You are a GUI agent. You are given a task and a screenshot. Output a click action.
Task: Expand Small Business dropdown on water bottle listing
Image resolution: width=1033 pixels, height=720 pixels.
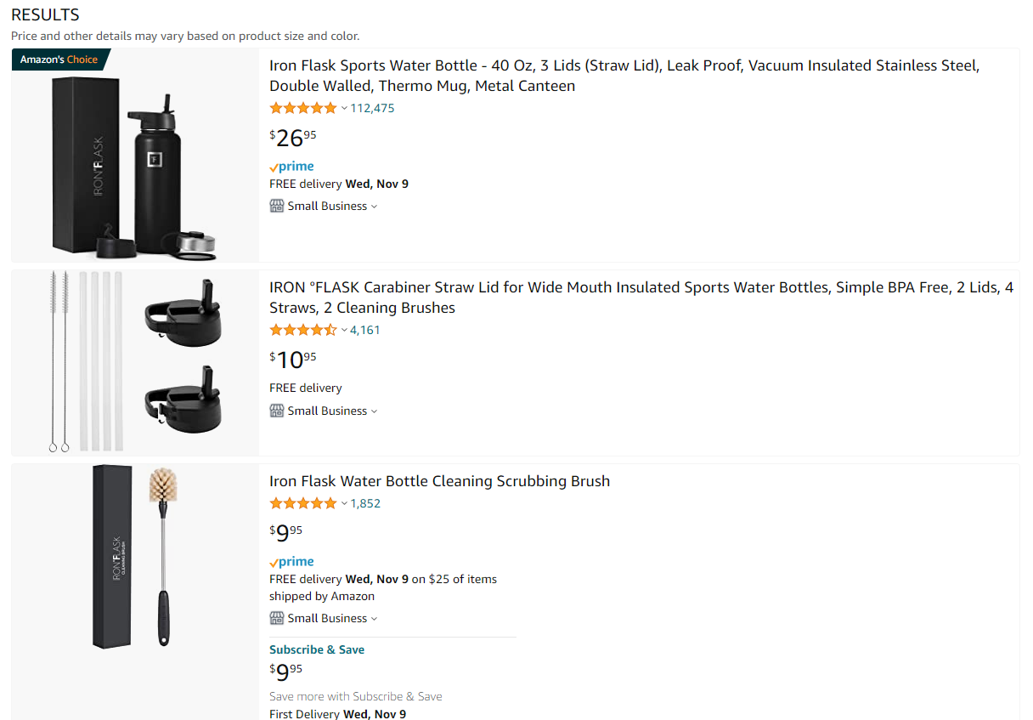click(x=375, y=207)
